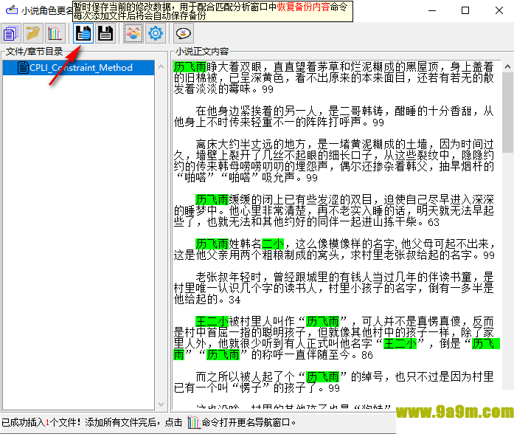The image size is (514, 434).
Task: Click the books icon in the status bar
Action: point(193,422)
